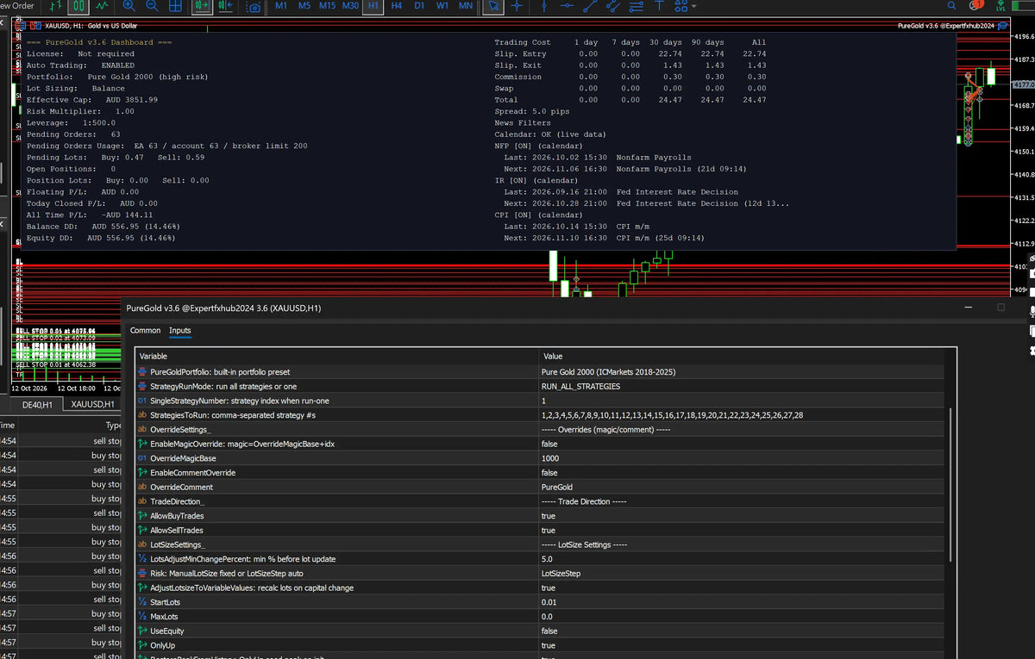Select the MN timeframe
The width and height of the screenshot is (1035, 659).
(x=466, y=6)
